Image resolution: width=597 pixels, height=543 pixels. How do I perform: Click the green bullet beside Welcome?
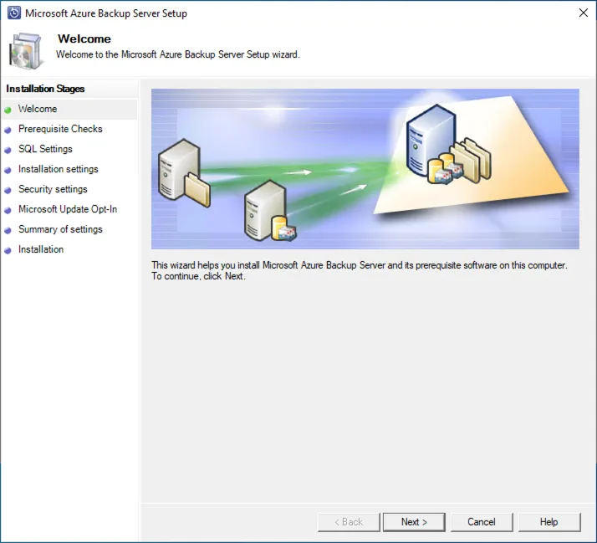point(8,110)
